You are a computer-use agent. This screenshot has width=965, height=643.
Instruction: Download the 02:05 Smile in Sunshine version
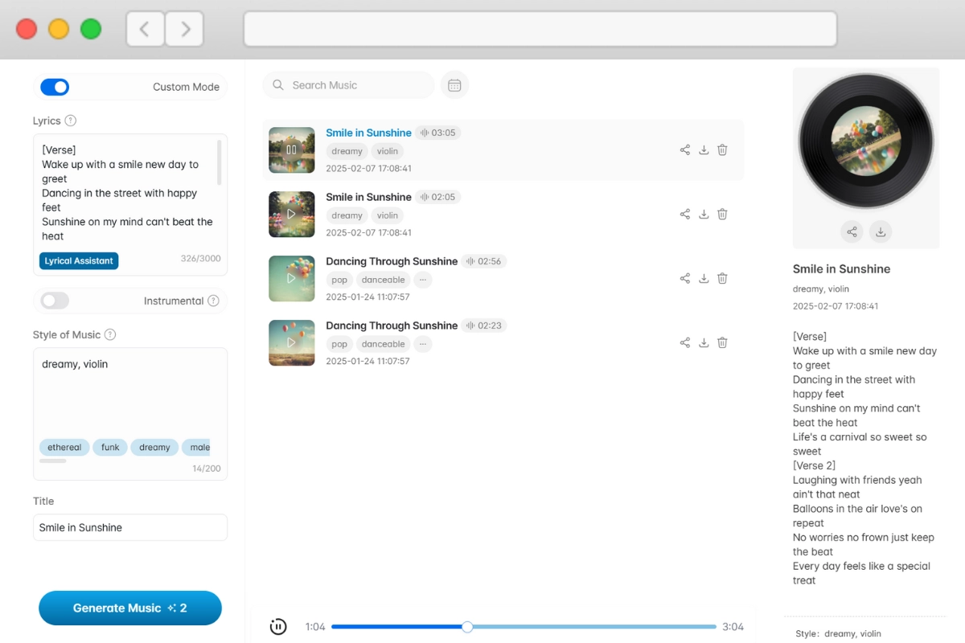point(704,214)
